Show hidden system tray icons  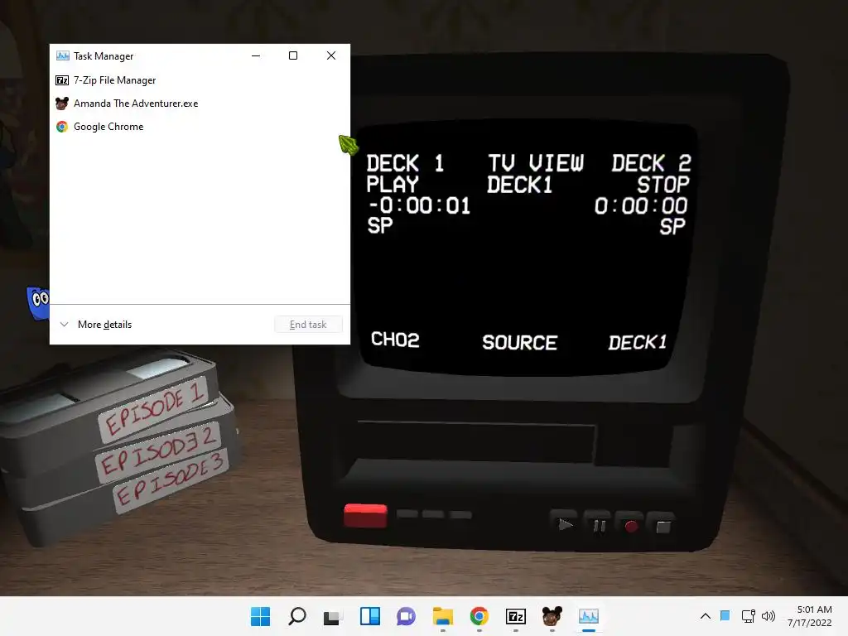706,615
